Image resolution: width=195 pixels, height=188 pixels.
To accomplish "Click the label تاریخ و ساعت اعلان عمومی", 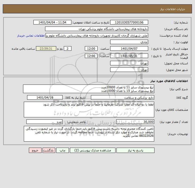I will tap(91, 22).
